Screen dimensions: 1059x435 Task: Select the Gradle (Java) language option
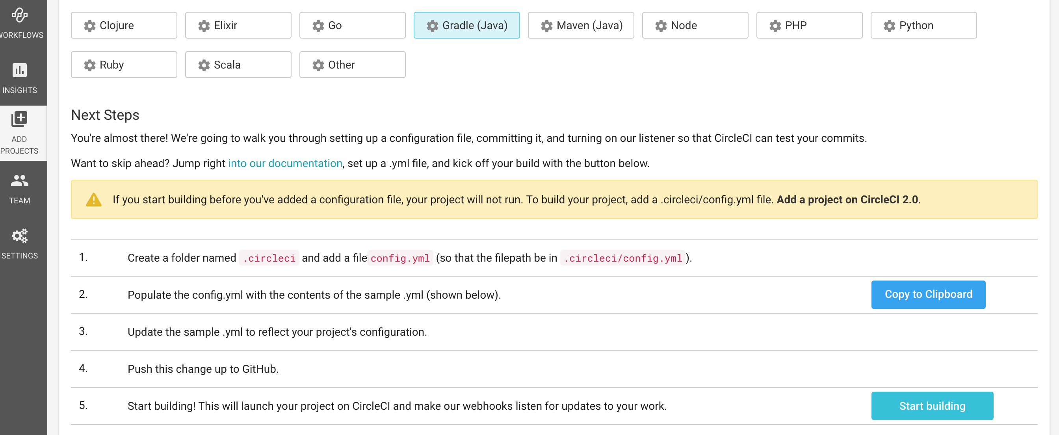point(466,26)
